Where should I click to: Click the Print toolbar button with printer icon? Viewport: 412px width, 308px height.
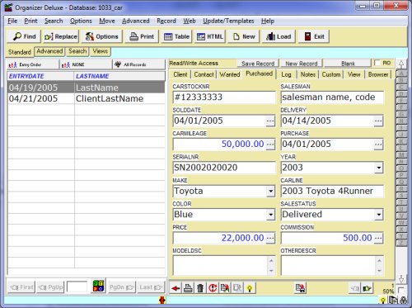coord(142,36)
